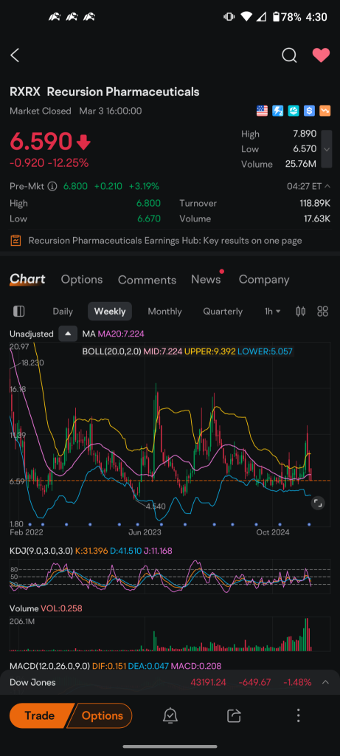Tap the orange trend badge icon
Viewport: 340px width, 756px height.
pos(325,111)
